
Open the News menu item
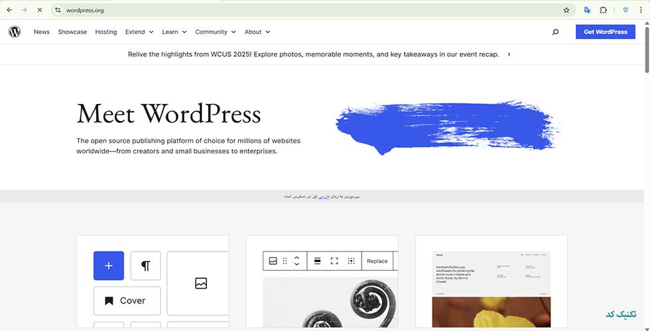41,32
